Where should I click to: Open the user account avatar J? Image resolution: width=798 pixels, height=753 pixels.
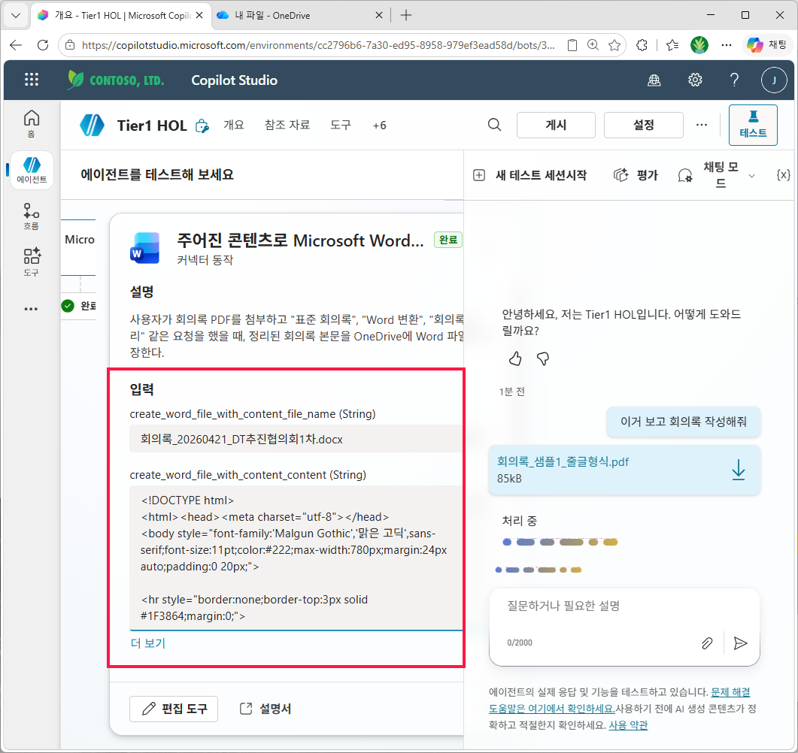pos(774,80)
